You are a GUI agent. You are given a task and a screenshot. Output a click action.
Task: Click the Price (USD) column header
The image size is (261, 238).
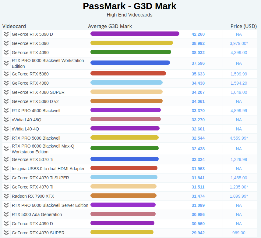tap(244, 26)
